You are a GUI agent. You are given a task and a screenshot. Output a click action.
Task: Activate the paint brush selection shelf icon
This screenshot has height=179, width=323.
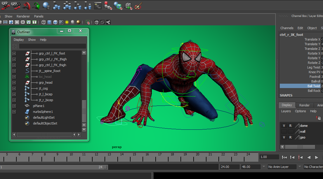(x=138, y=6)
